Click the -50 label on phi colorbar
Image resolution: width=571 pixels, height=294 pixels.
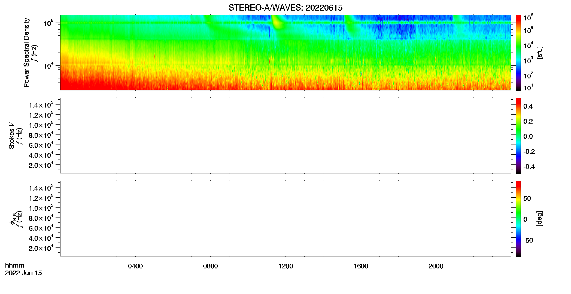click(x=528, y=241)
